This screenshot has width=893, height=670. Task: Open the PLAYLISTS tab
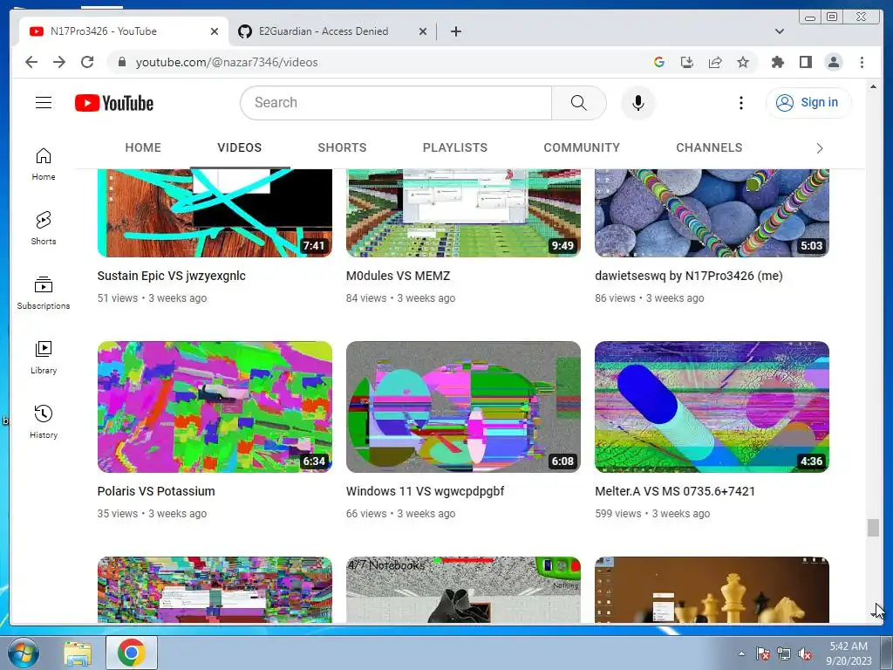[455, 147]
